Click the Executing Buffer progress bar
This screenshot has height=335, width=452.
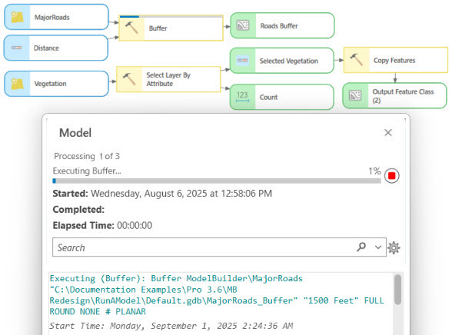217,181
